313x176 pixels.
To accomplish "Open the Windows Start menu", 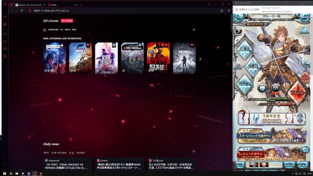I will coord(5,174).
